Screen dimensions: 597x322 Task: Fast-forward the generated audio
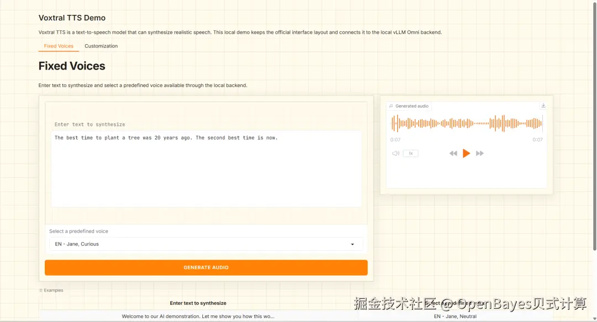click(x=480, y=153)
